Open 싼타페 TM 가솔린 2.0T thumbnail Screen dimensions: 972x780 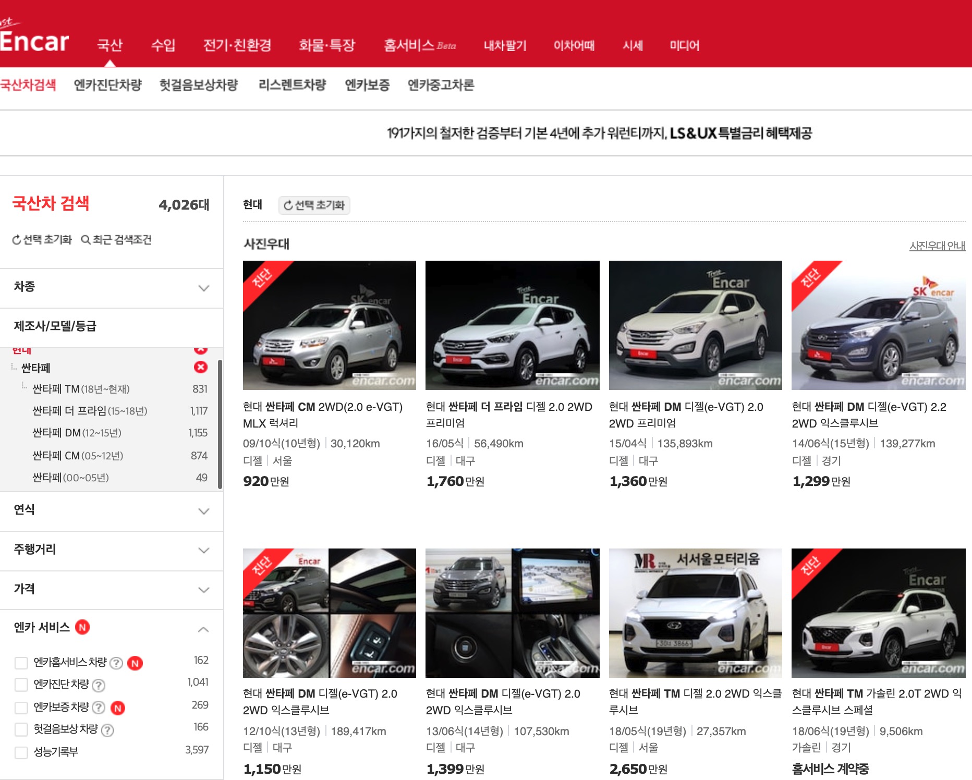coord(879,613)
